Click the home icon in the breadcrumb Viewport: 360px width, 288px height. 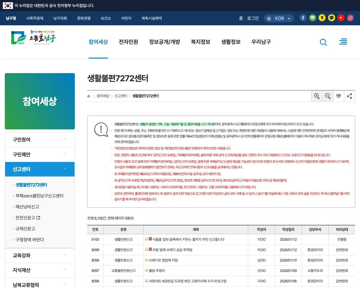(x=88, y=96)
